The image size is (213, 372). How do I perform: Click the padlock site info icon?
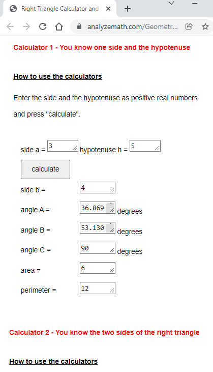pos(79,26)
